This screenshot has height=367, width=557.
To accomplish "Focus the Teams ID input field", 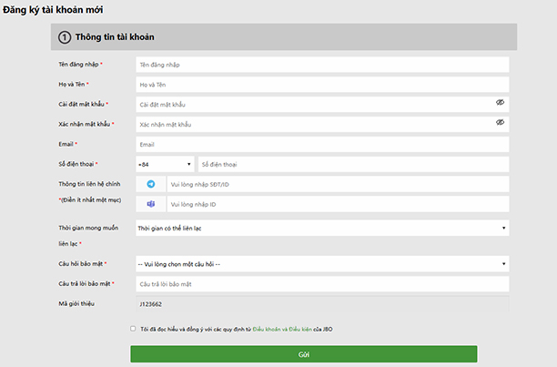I will point(337,204).
